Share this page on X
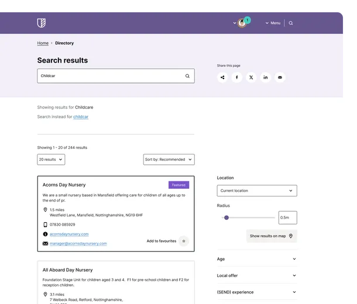Screen dimensions: 357x304 (251, 77)
